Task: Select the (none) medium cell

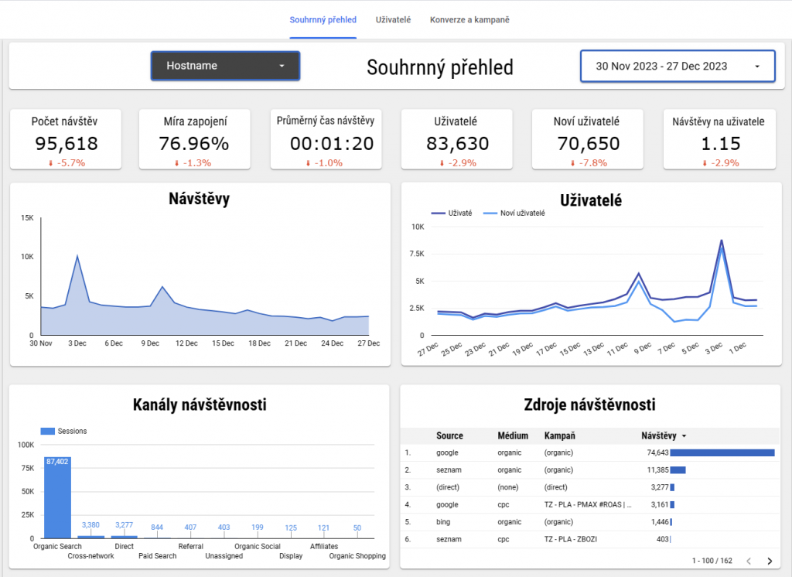Action: 508,487
